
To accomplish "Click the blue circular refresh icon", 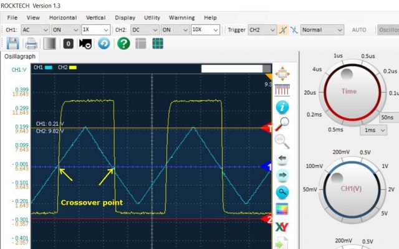I will point(104,44).
